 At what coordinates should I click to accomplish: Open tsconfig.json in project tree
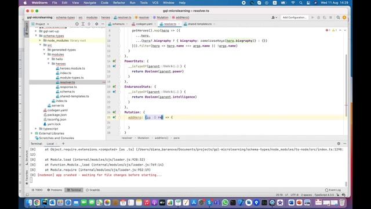[x=57, y=120]
